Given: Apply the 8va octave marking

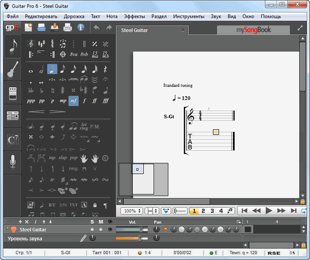Looking at the screenshot, I should [74, 54].
